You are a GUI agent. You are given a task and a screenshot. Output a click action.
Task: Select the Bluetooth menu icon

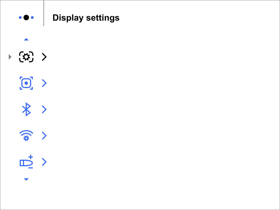(x=27, y=109)
